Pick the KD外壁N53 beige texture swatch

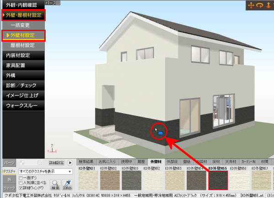175,180
